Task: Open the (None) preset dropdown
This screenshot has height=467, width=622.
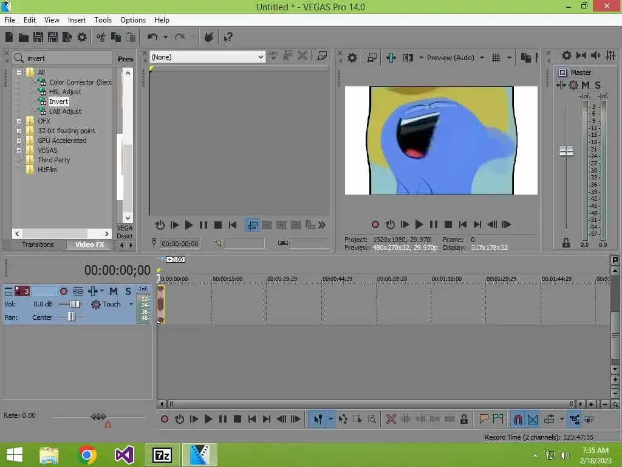Action: point(207,57)
